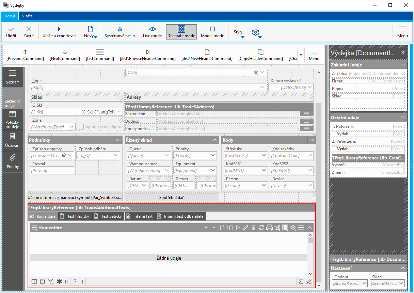Click the delete trash icon in Komentáře
This screenshot has height=293, width=414.
coord(253,228)
